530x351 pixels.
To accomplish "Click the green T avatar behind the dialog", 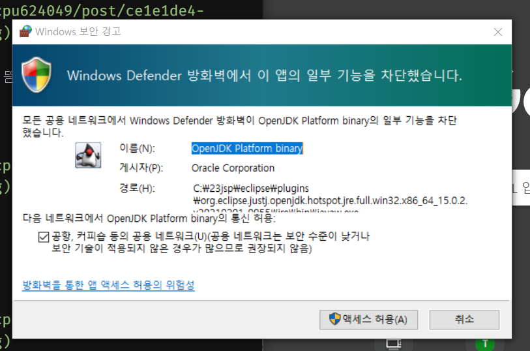I will pyautogui.click(x=485, y=344).
